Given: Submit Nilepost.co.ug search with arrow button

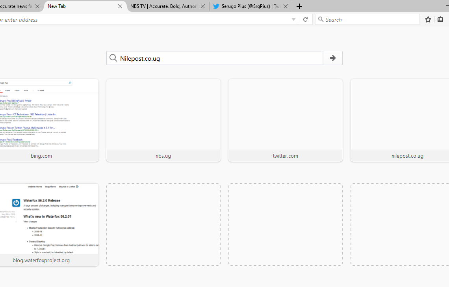Looking at the screenshot, I should (333, 58).
